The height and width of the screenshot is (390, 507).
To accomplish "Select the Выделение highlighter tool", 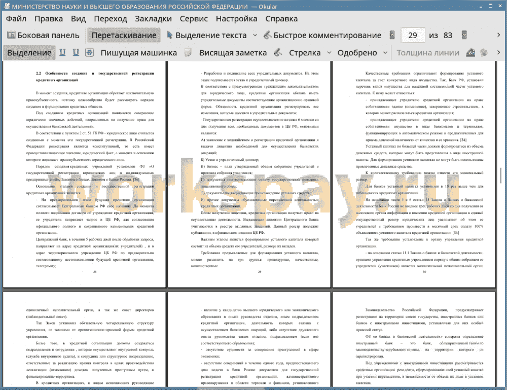I will 29,53.
